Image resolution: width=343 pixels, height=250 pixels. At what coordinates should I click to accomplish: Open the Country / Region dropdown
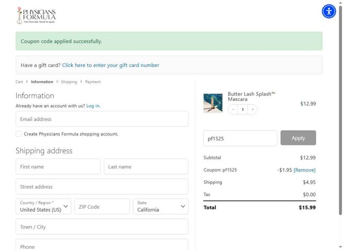pyautogui.click(x=43, y=207)
